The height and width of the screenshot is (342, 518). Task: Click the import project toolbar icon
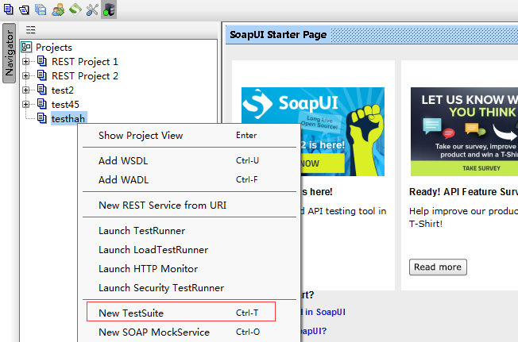(x=24, y=10)
